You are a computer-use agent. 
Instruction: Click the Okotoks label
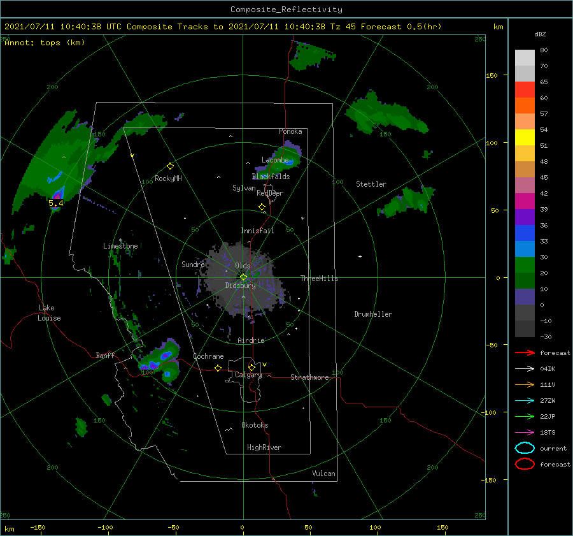[255, 425]
